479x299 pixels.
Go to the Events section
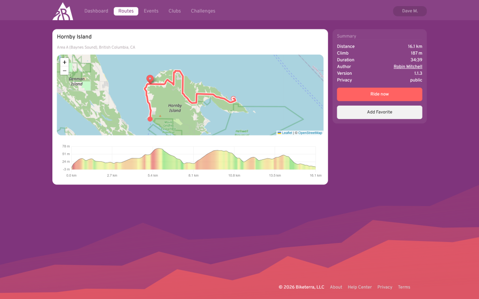coord(151,11)
